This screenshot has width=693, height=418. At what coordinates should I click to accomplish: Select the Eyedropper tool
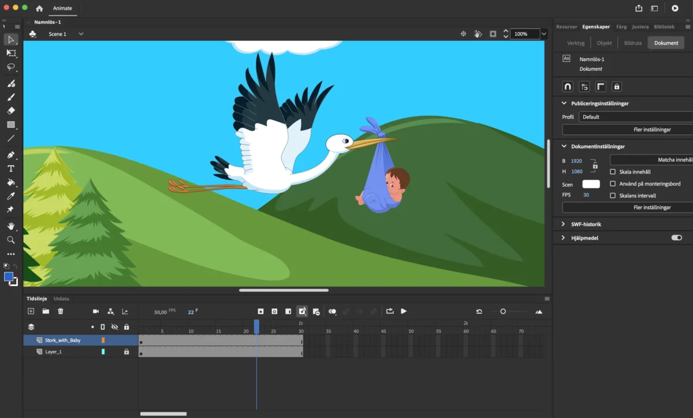pos(11,196)
